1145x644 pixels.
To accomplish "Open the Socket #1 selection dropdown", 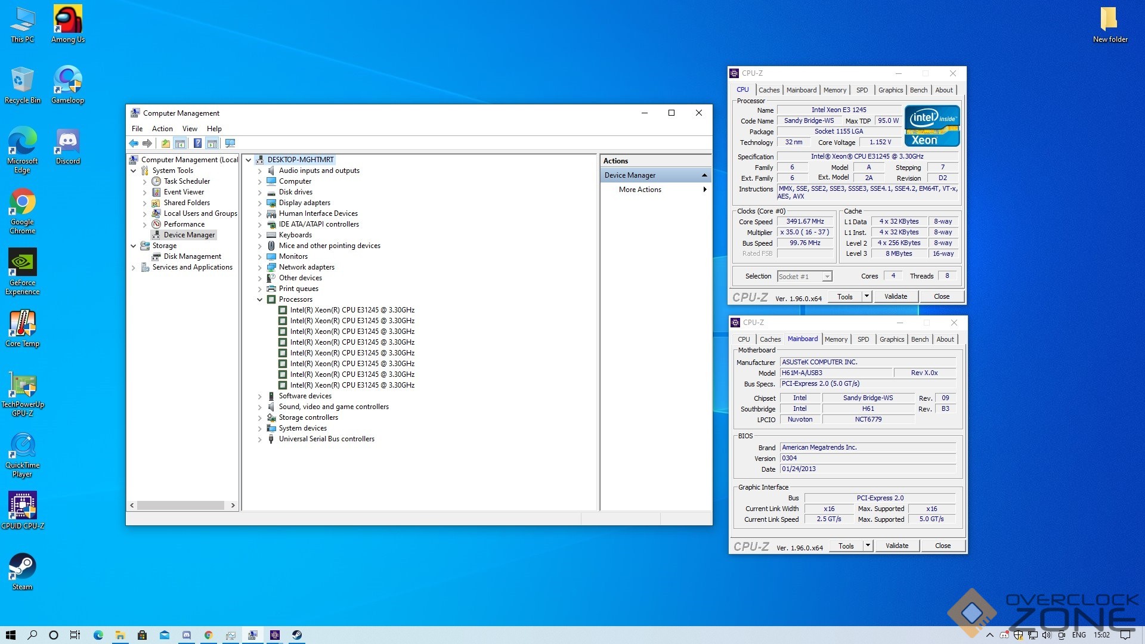I will pyautogui.click(x=827, y=277).
